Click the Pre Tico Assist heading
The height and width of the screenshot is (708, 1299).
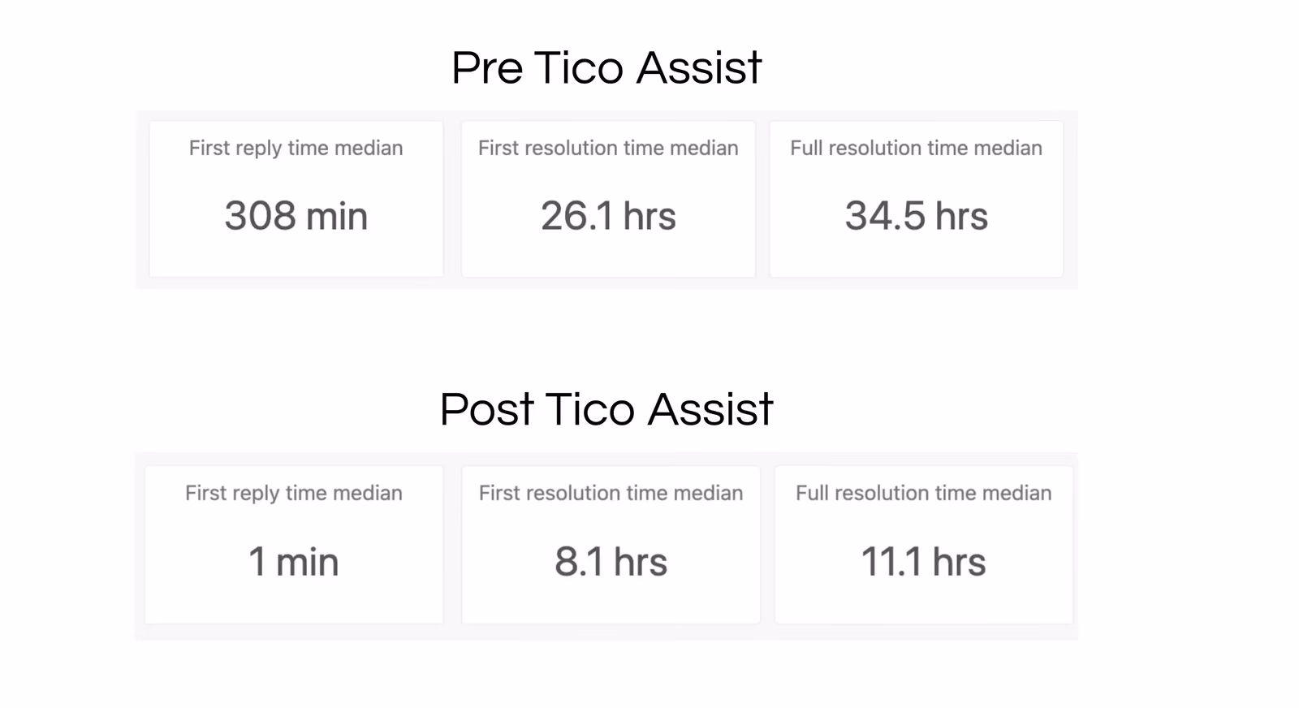(x=606, y=67)
